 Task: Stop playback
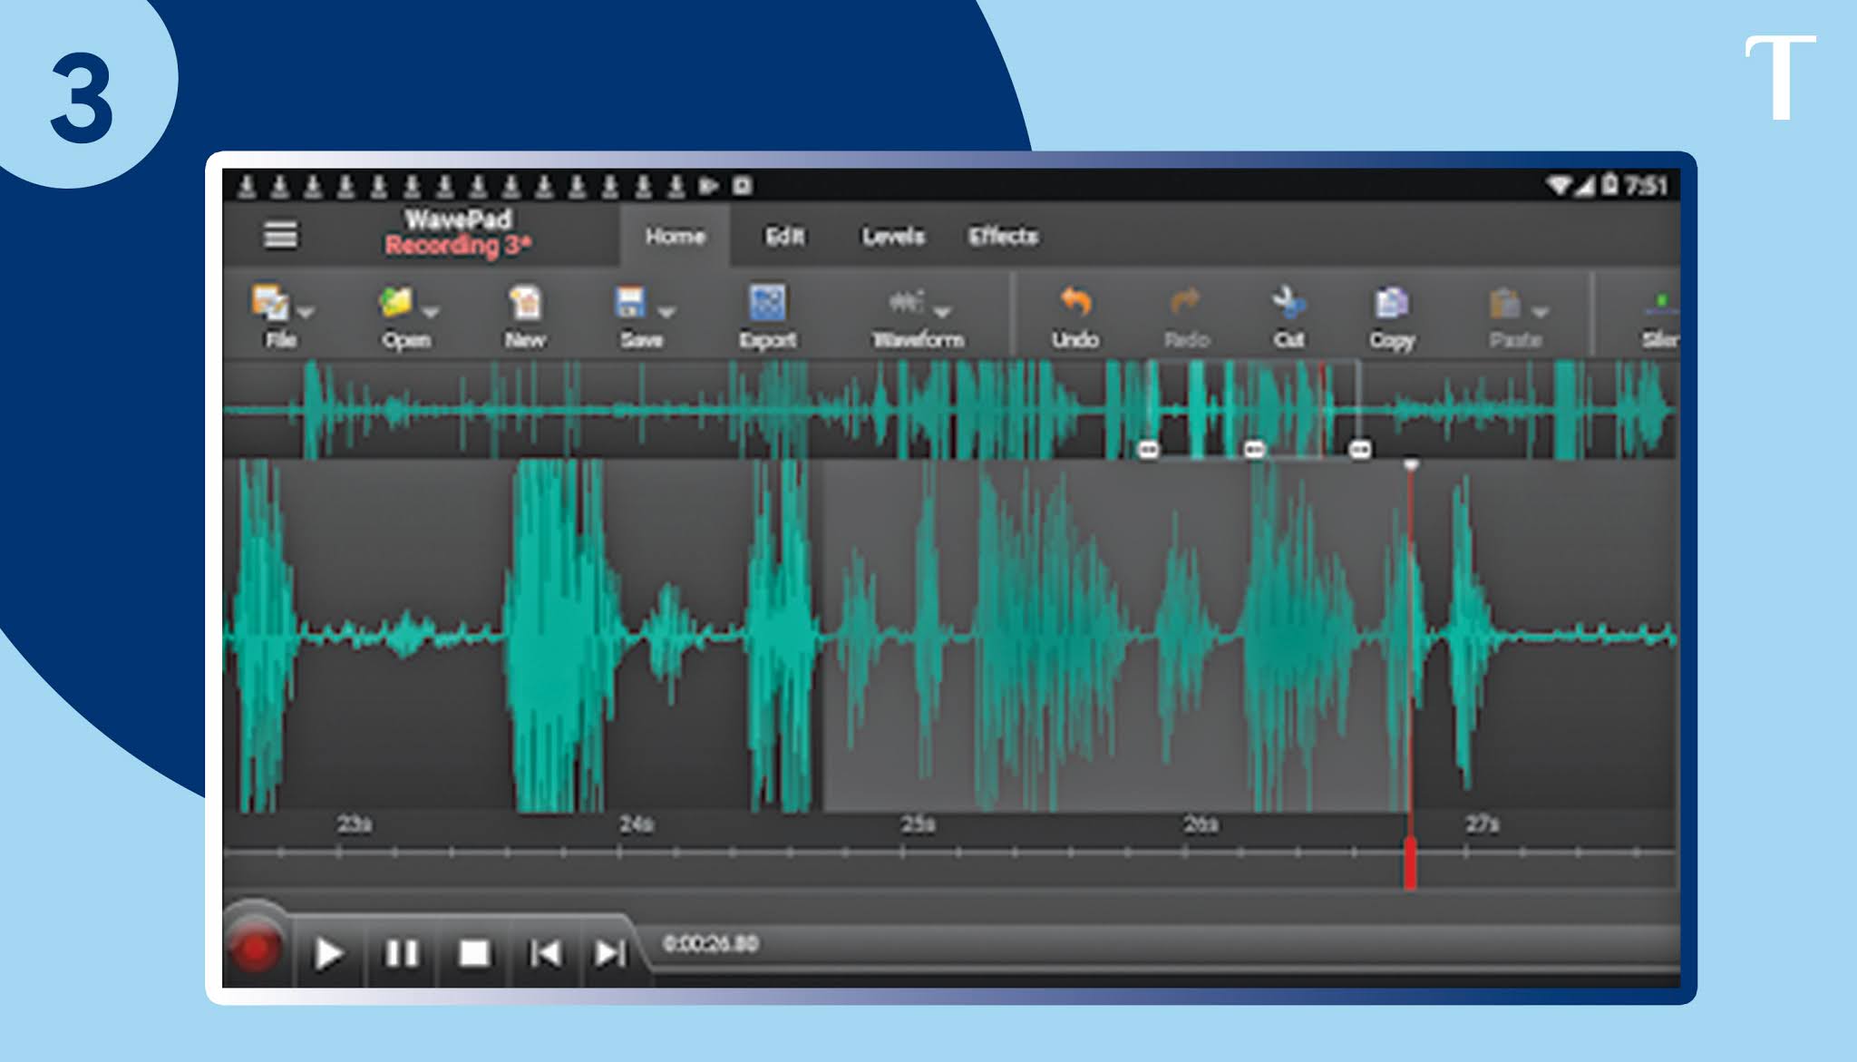click(x=474, y=953)
